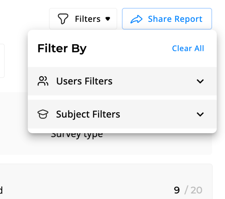This screenshot has width=225, height=199.
Task: Click the people icon beside Users Filters
Action: pos(43,81)
